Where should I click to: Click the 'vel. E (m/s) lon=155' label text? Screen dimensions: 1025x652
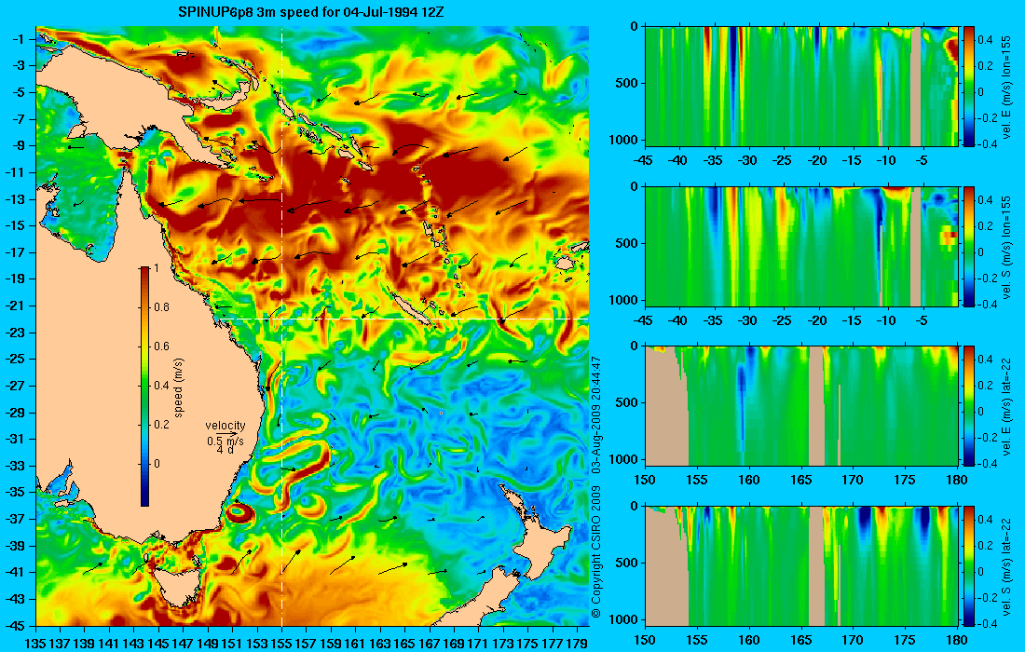[1007, 88]
